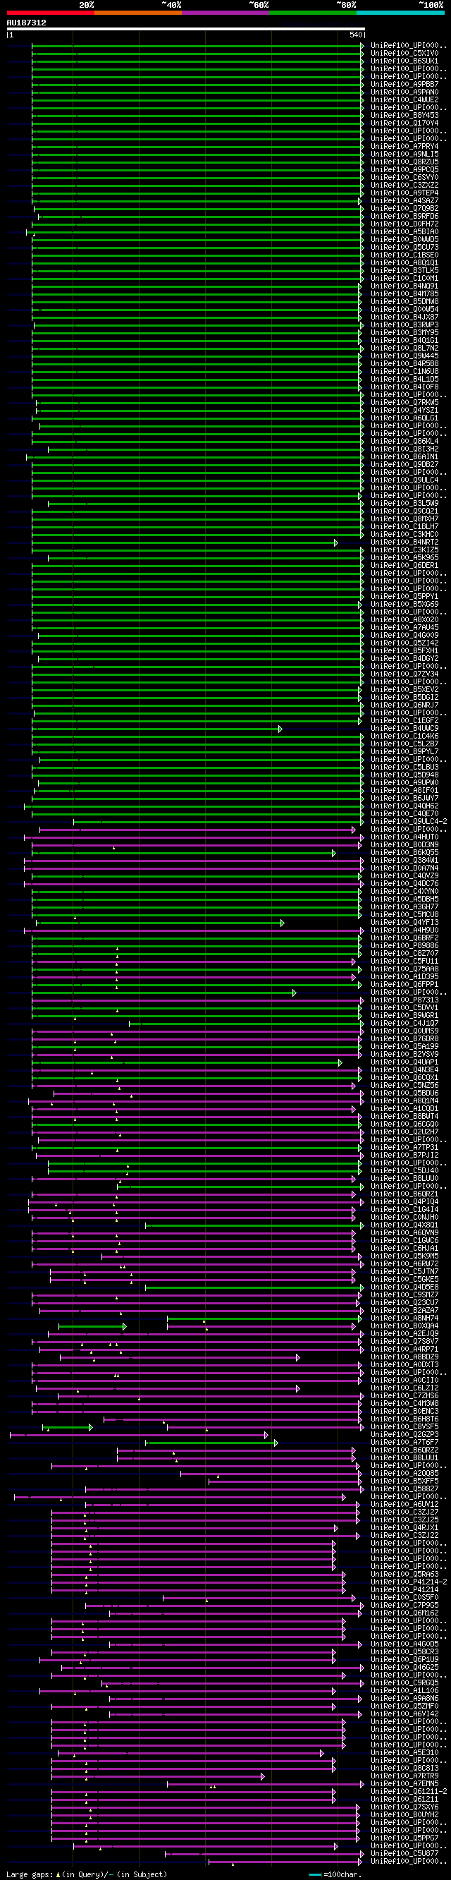Click hit UniRef100_Q7RKW5
The width and height of the screenshot is (451, 1880).
pos(404,403)
